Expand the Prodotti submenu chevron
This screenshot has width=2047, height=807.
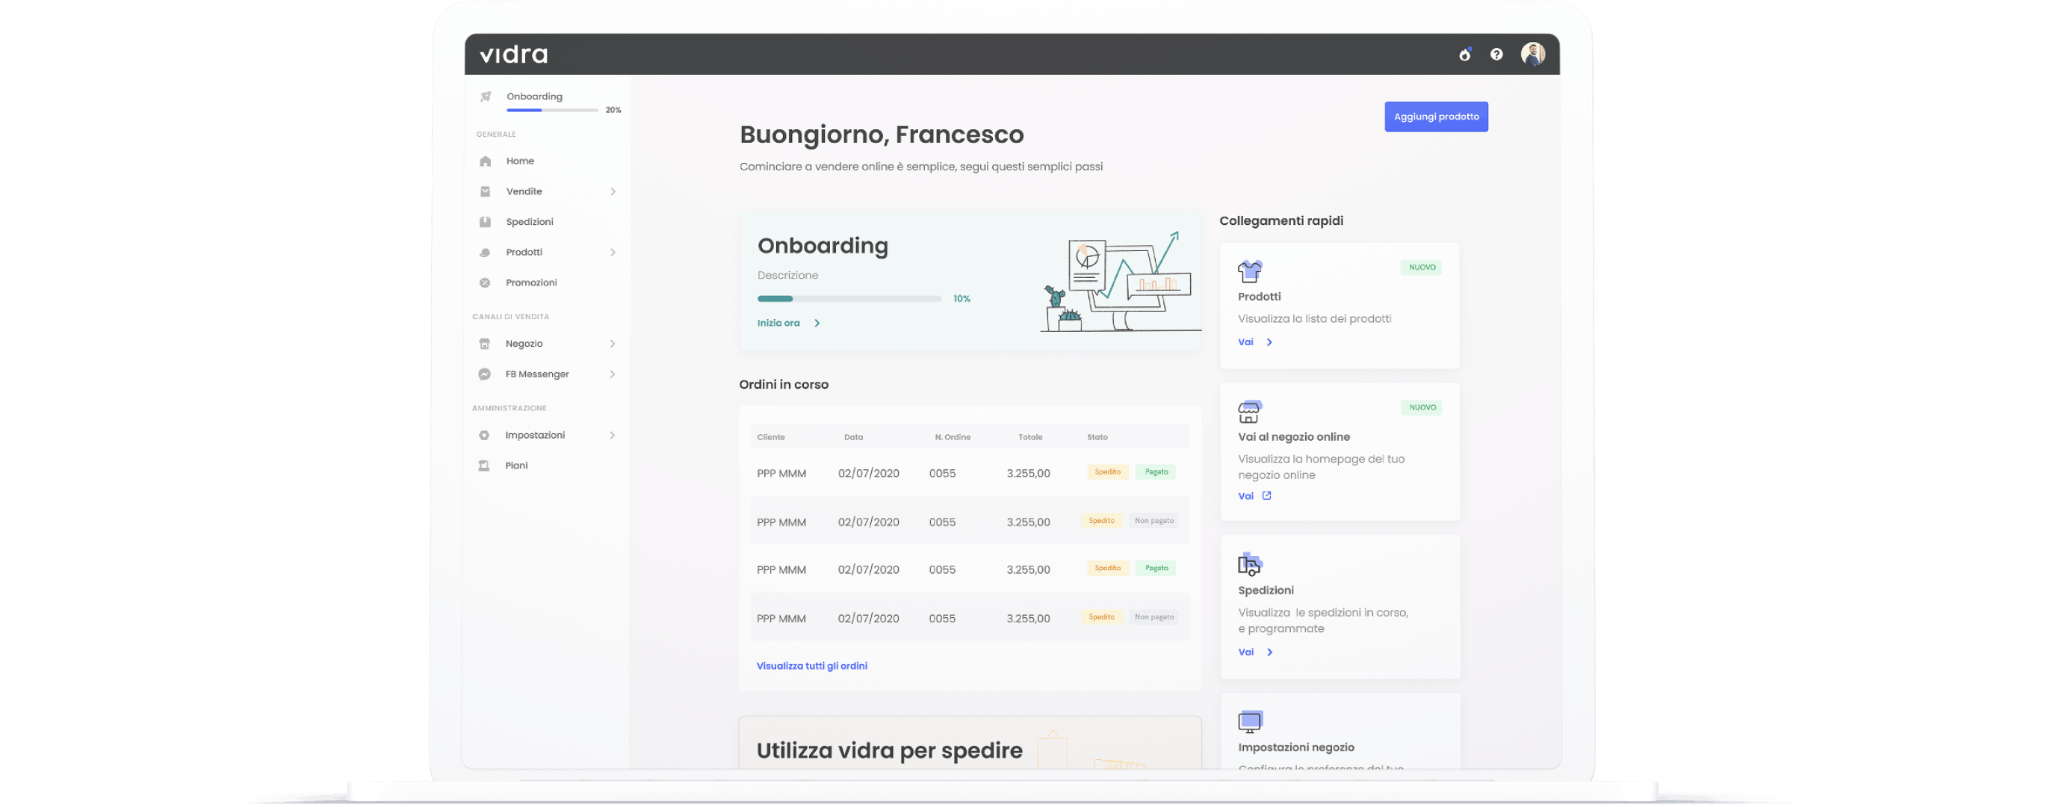pyautogui.click(x=613, y=252)
